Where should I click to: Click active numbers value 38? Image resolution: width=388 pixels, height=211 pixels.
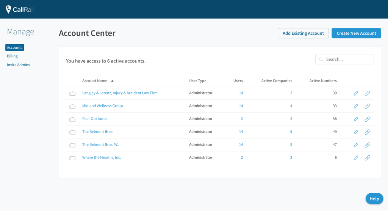tap(335, 119)
